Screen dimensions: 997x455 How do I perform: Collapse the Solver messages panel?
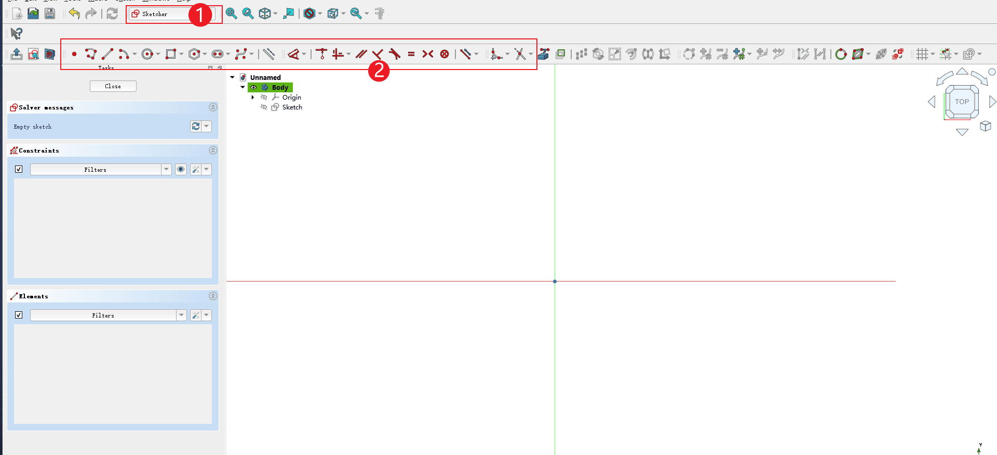click(x=213, y=107)
